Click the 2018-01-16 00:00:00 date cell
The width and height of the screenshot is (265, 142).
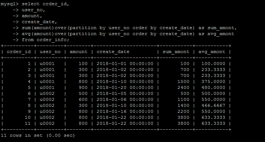click(x=125, y=111)
